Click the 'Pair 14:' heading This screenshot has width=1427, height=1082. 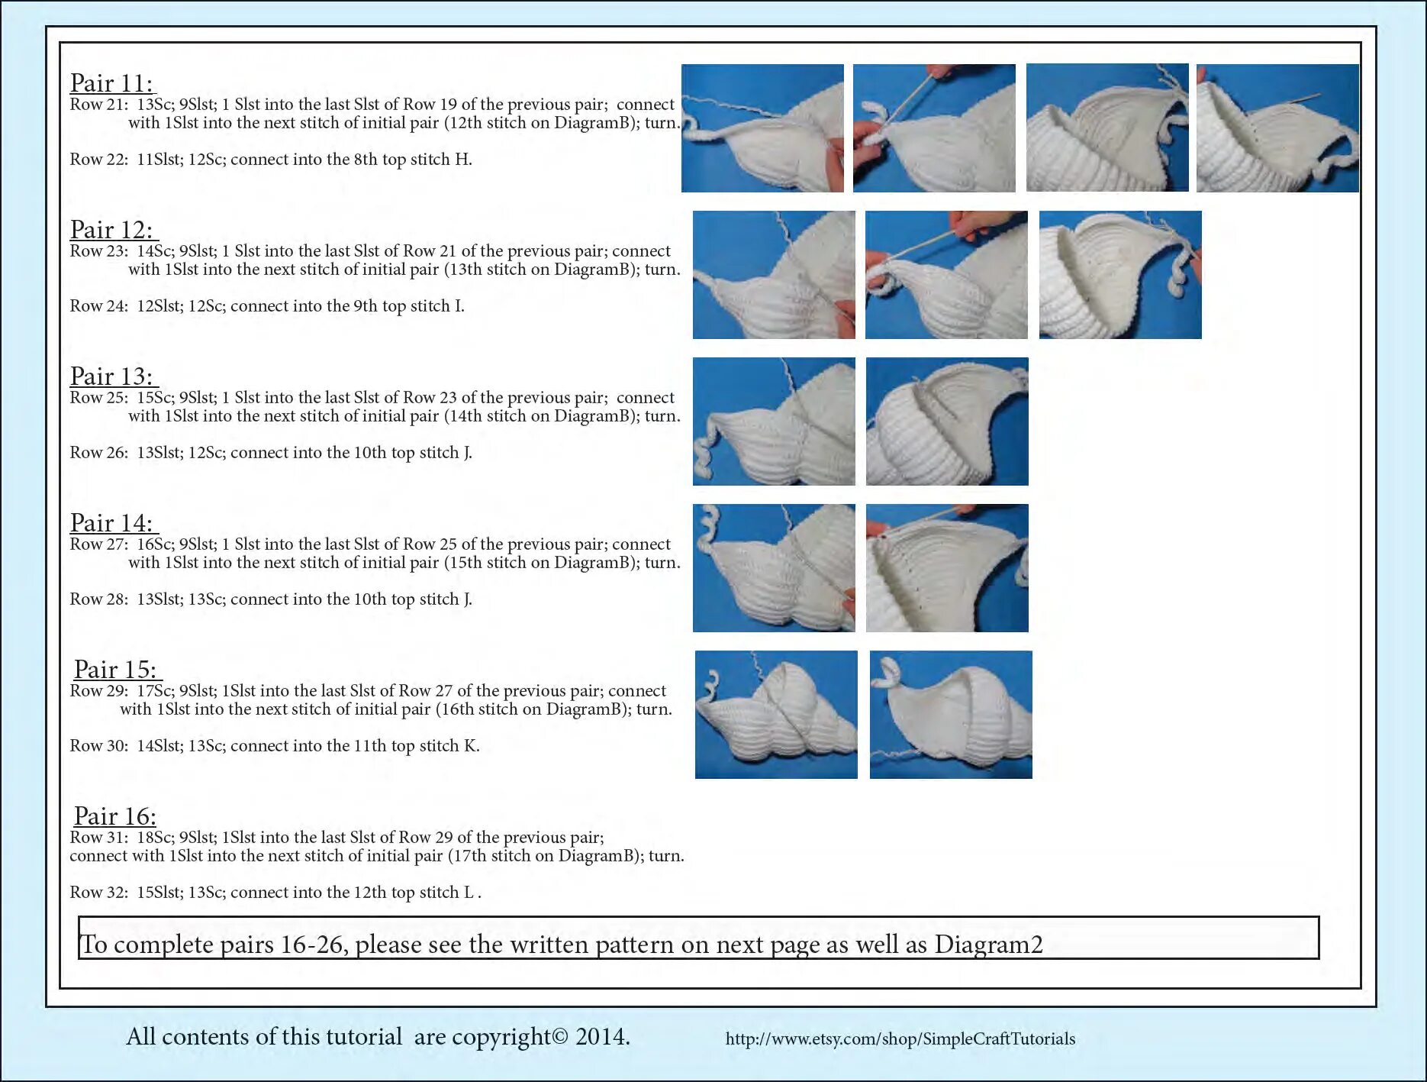pos(113,522)
